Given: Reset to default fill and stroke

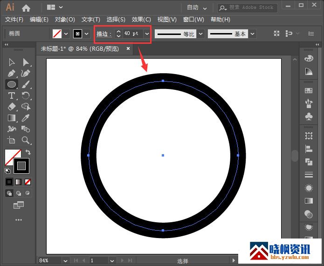Looking at the screenshot, I should click(7, 171).
